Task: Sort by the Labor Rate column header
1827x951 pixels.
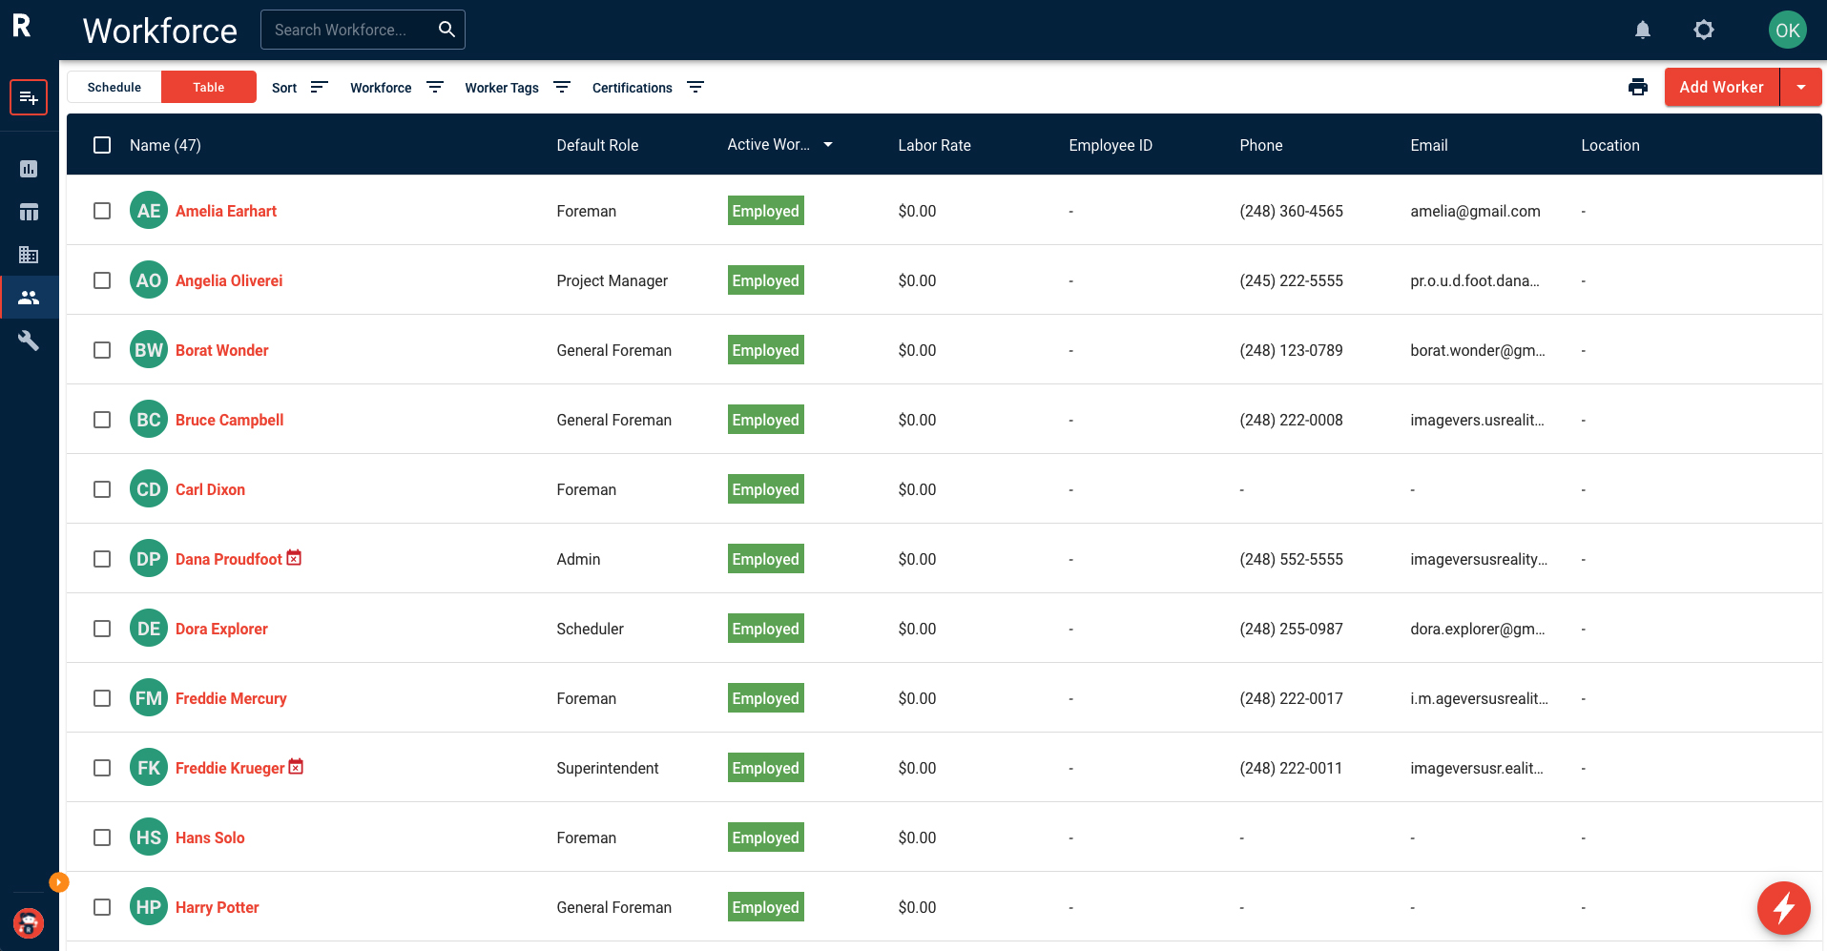Action: [x=934, y=145]
